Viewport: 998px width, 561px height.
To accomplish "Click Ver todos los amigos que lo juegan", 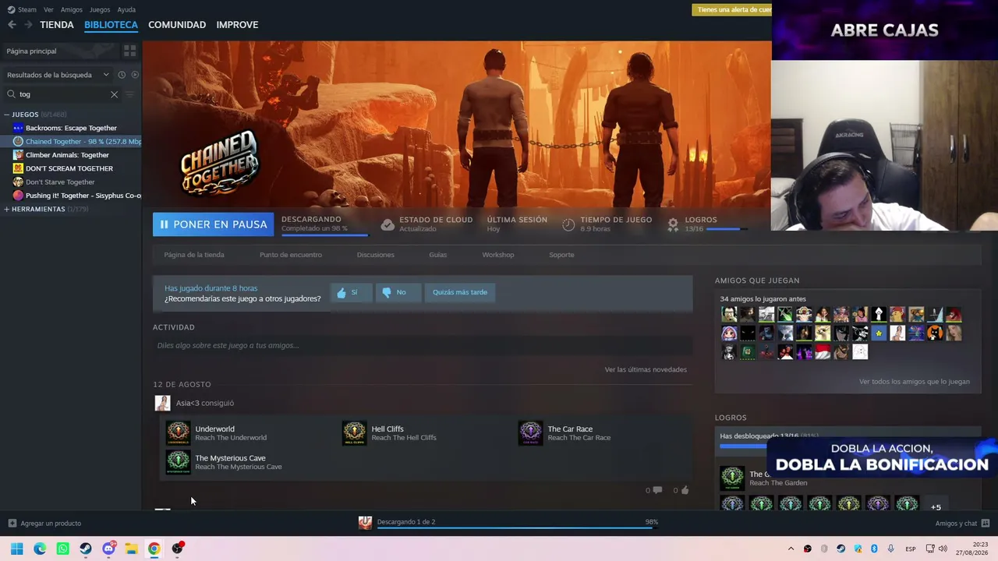I will 915,382.
